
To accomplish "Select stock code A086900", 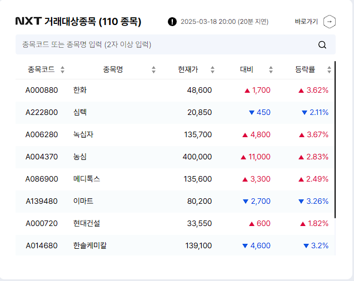I will click(x=42, y=179).
